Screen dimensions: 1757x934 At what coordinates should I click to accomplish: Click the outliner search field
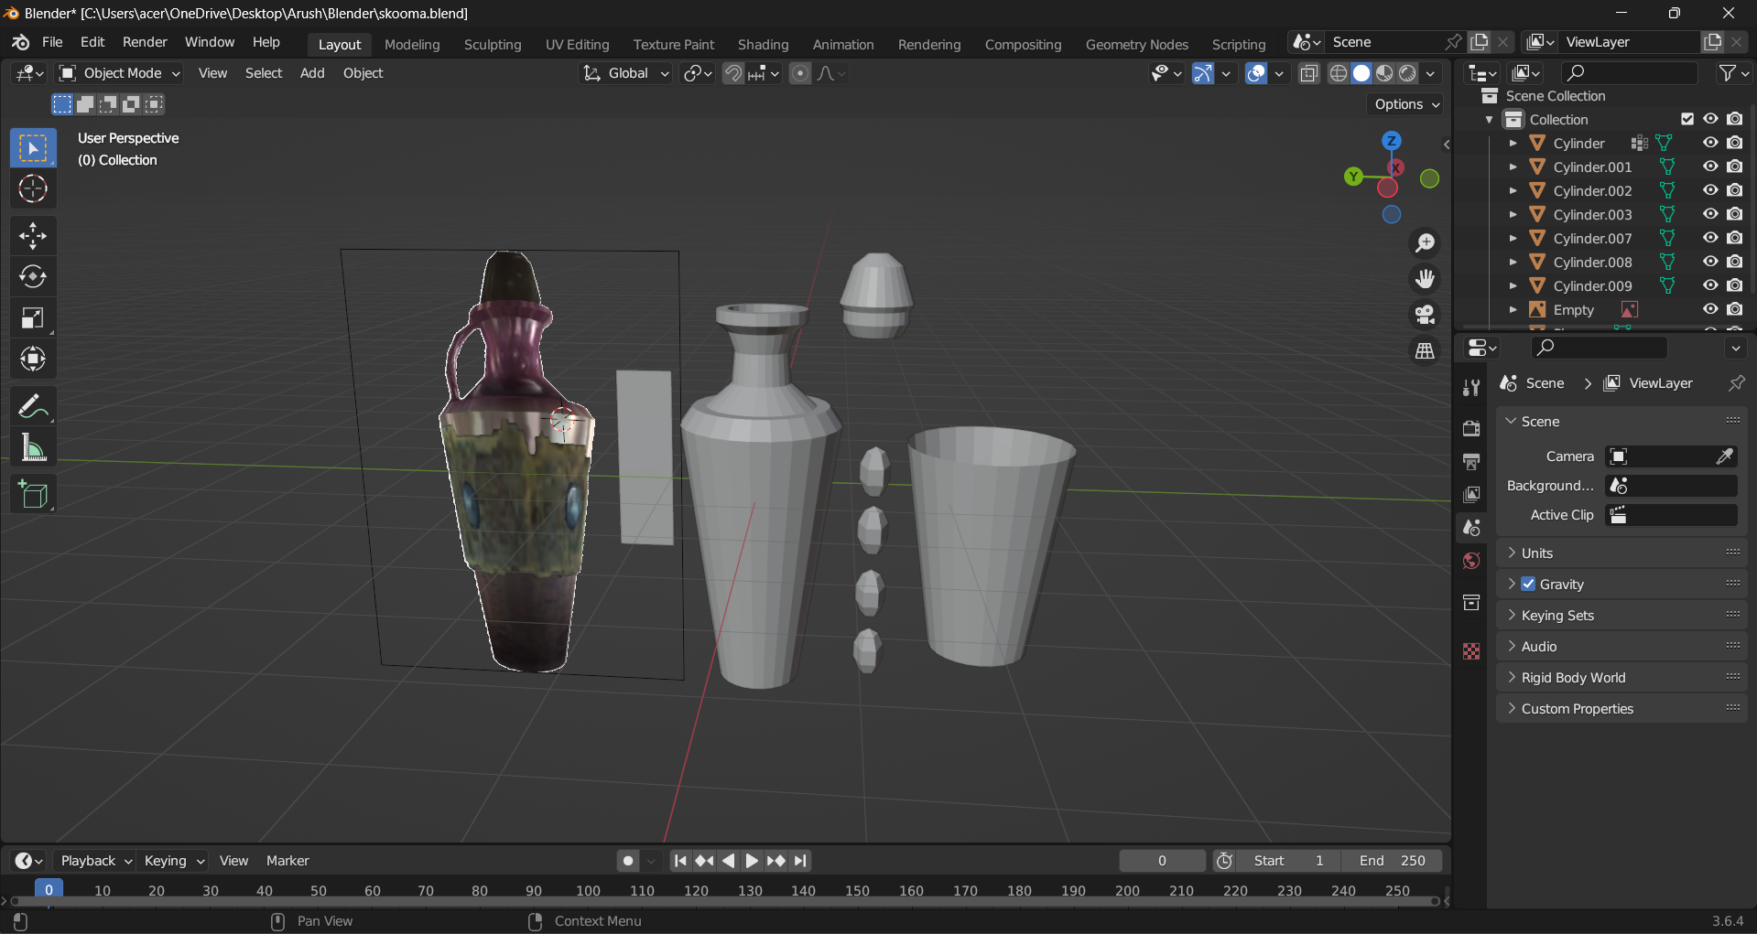click(x=1630, y=73)
